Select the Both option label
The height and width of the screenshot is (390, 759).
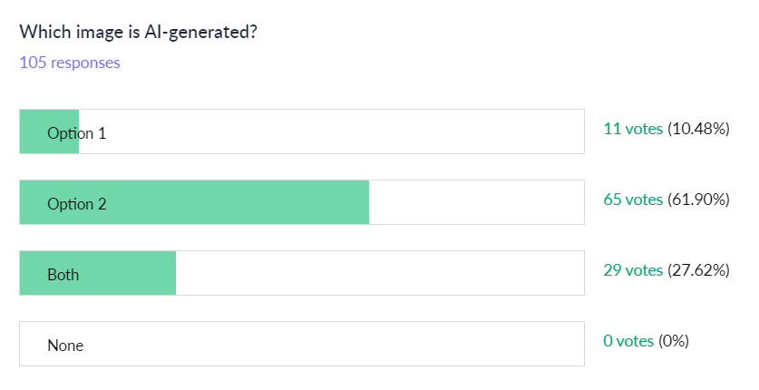[x=63, y=274]
